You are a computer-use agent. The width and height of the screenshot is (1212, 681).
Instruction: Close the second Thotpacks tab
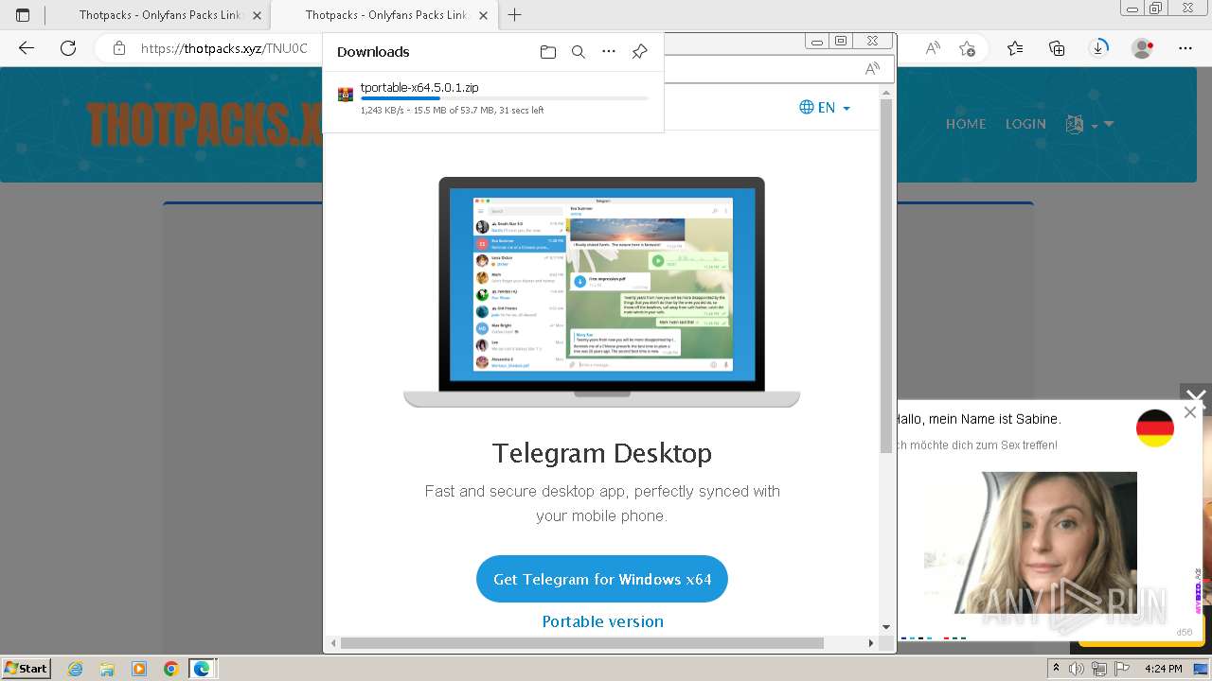(483, 15)
